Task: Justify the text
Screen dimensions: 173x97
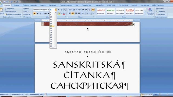Action: [x=79, y=13]
